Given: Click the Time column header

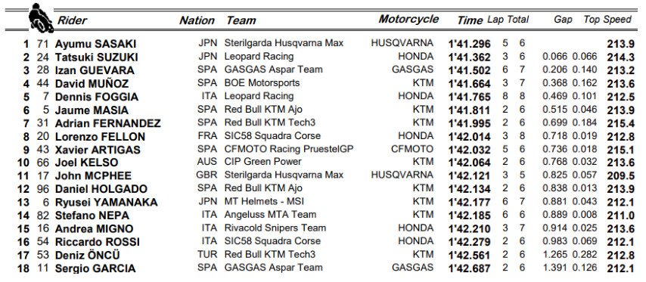Looking at the screenshot, I should click(470, 20).
